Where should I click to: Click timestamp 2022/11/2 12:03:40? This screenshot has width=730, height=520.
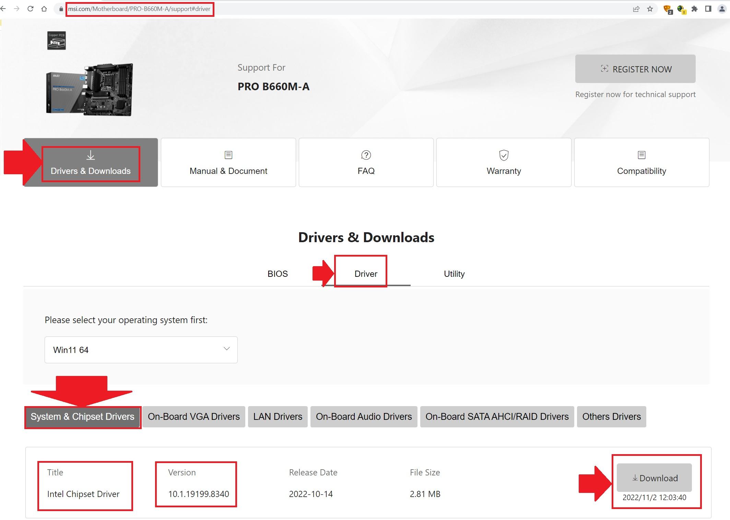[x=654, y=498]
